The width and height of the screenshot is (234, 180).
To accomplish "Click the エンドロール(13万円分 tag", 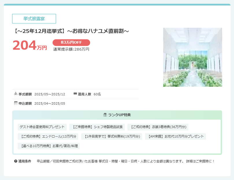I will [x=48, y=136].
